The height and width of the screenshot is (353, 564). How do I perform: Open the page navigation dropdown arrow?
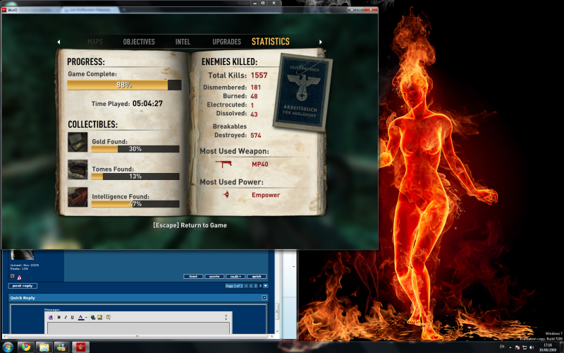pyautogui.click(x=265, y=285)
